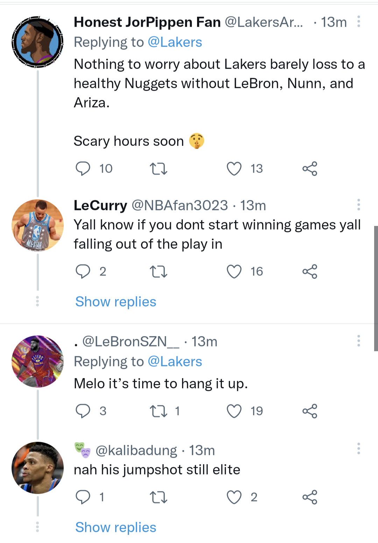The image size is (378, 543).
Task: Open @Lakers link in first tweet
Action: pyautogui.click(x=175, y=42)
